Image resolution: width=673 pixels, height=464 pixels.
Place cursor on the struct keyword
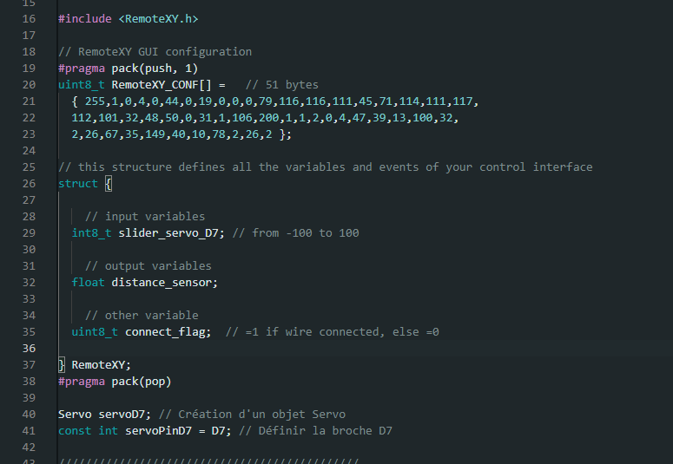(x=78, y=184)
